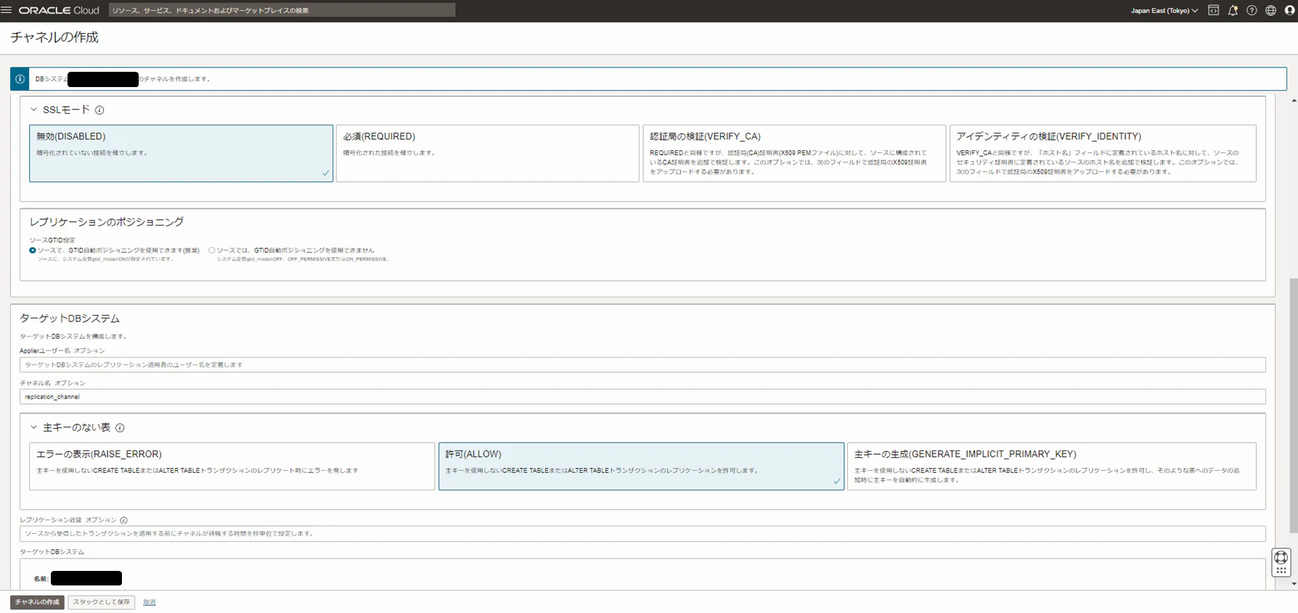Screen dimensions: 1298x613
Task: Open the hamburger navigation menu
Action: click(x=7, y=10)
